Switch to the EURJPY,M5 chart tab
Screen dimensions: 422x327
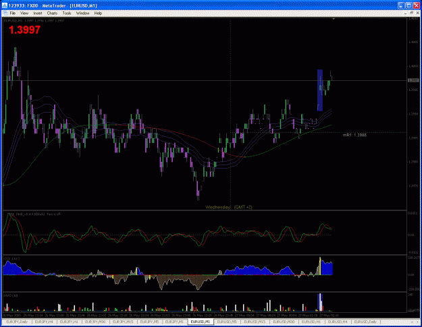point(150,322)
